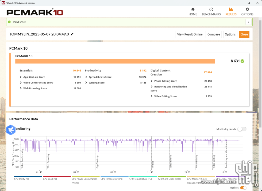Viewport: 262px width, 191px height.
Task: Open the HOME tab
Action: click(193, 12)
